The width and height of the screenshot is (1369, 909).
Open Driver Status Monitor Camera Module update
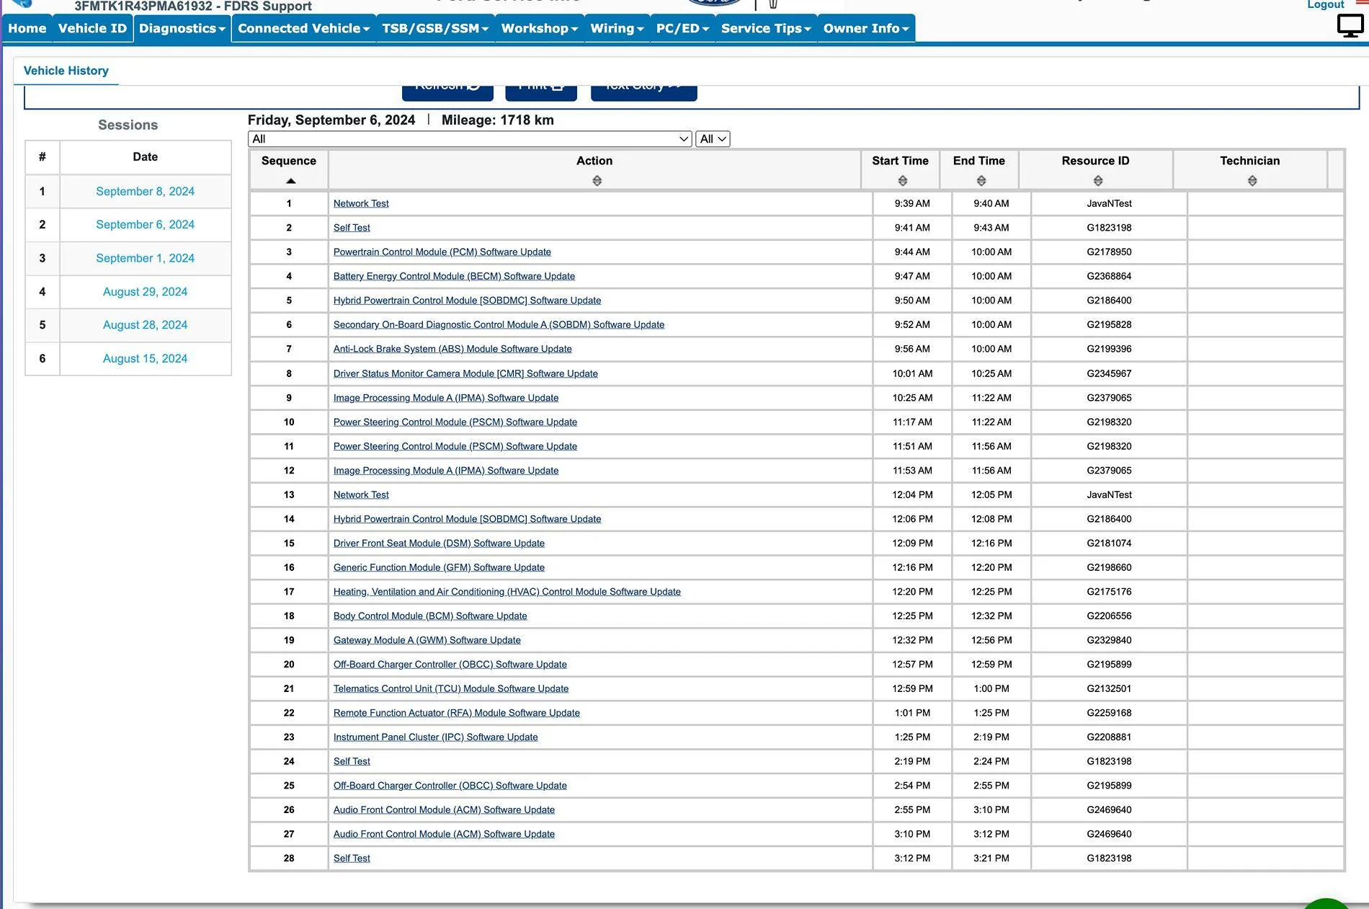(x=465, y=373)
